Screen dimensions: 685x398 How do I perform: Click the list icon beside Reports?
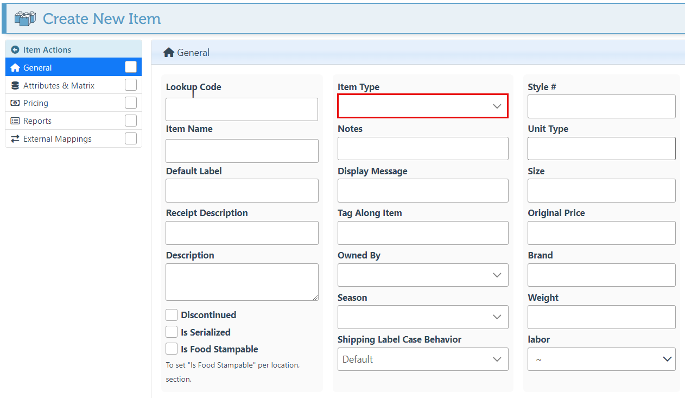[15, 121]
